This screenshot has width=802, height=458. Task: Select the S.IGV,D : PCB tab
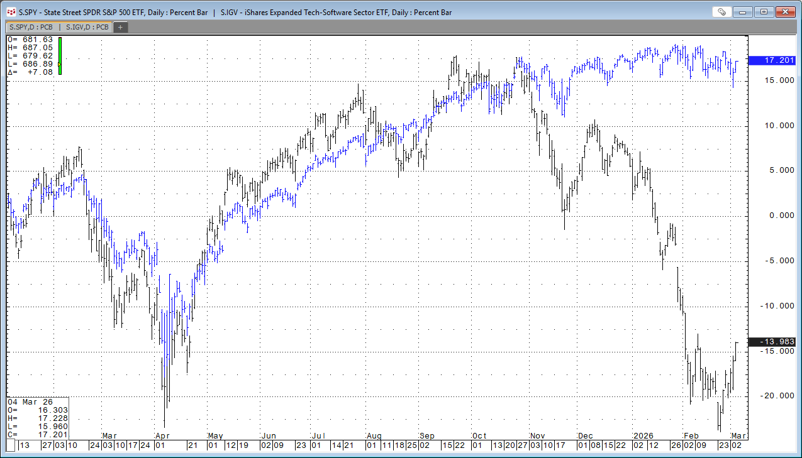tap(87, 27)
